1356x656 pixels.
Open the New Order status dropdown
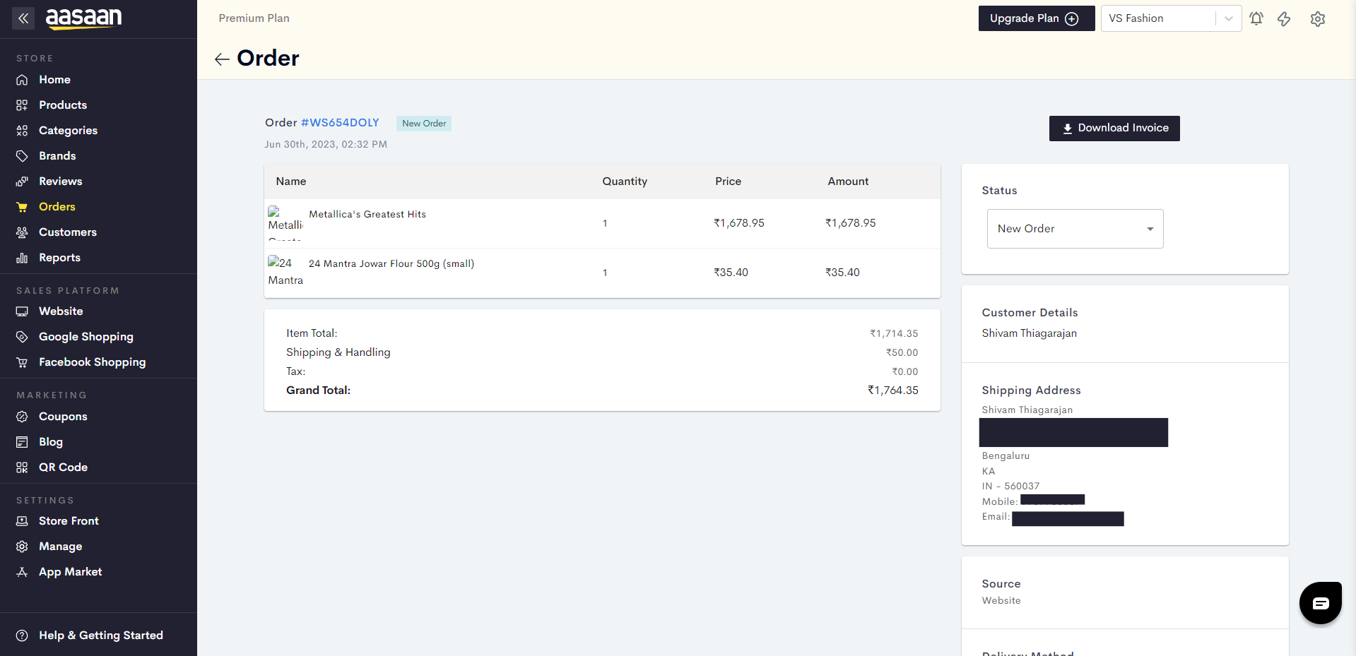pos(1075,229)
